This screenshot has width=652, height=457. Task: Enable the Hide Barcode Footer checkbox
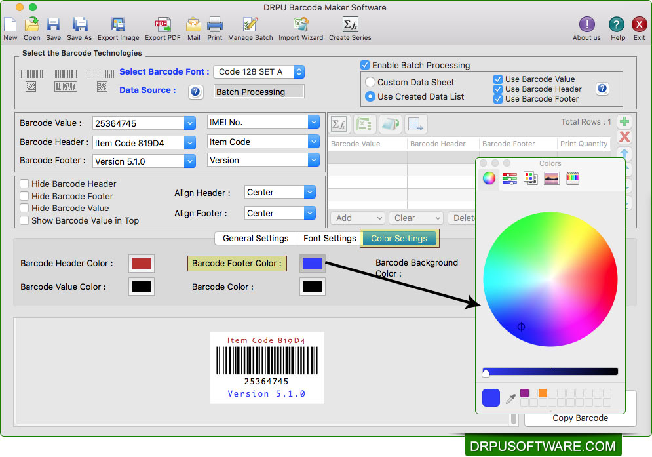[24, 196]
